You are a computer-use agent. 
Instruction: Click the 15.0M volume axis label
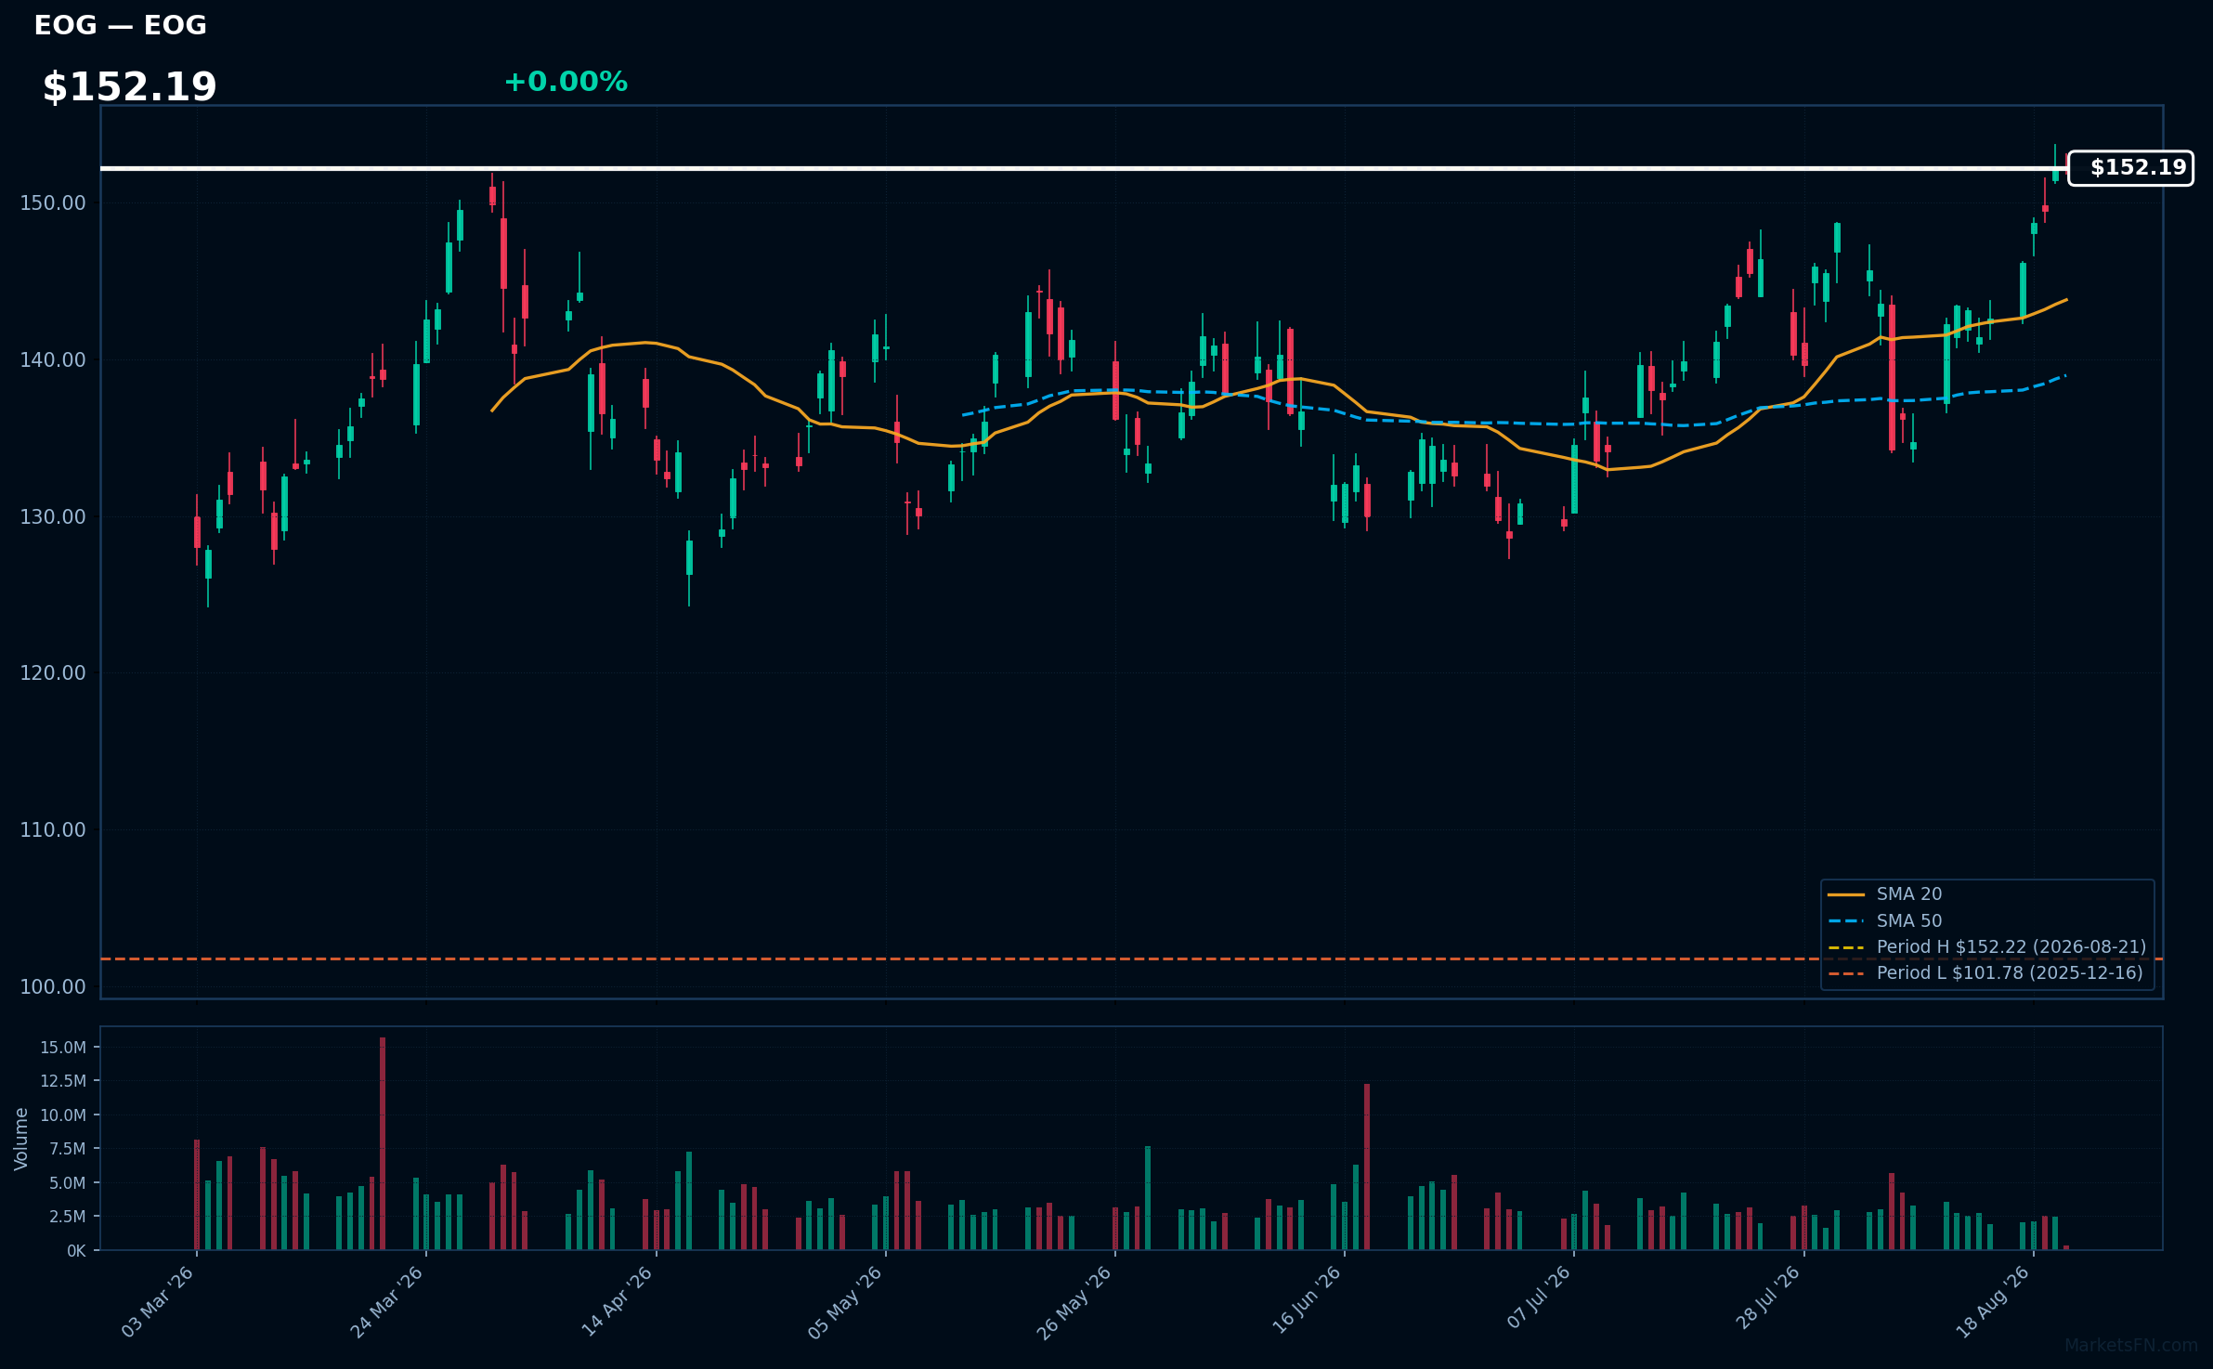point(63,1048)
